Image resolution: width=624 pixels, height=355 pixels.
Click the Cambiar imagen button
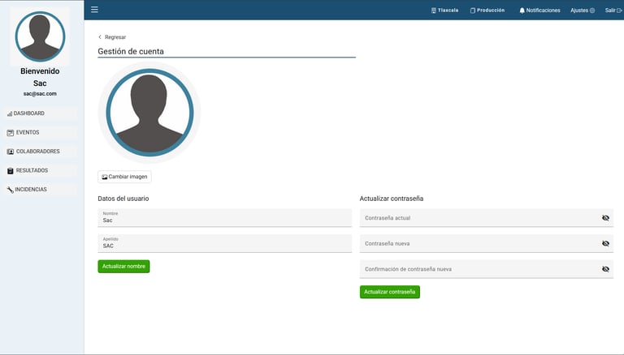click(x=124, y=177)
